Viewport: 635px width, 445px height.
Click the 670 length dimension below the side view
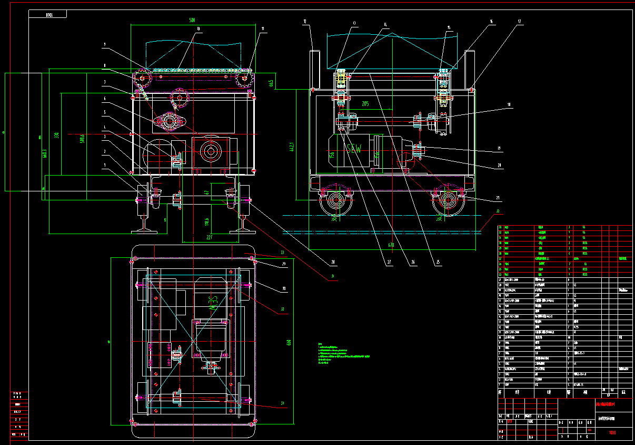click(391, 245)
